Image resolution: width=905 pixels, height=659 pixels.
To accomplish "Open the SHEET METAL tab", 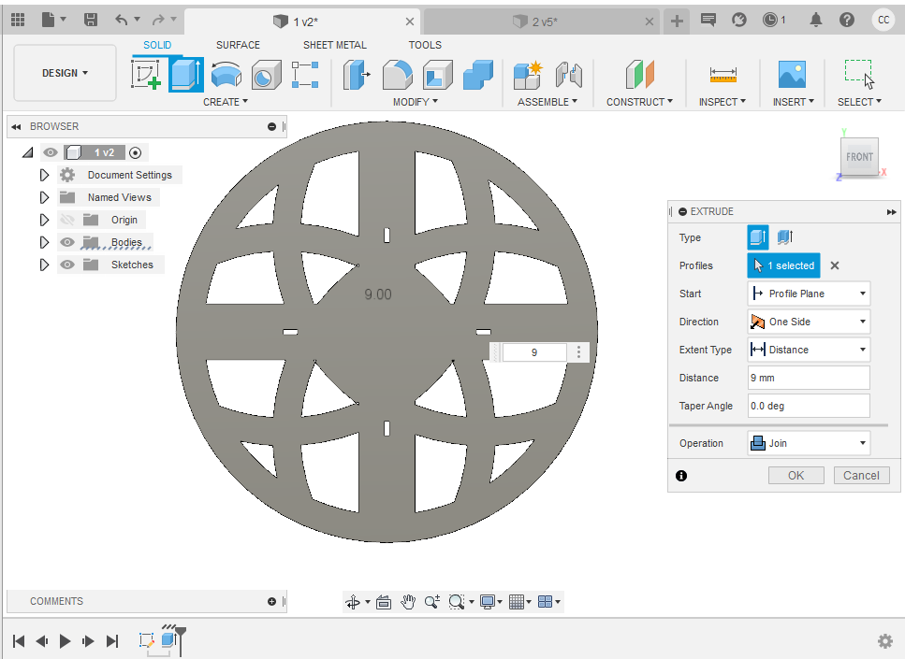I will [x=334, y=45].
